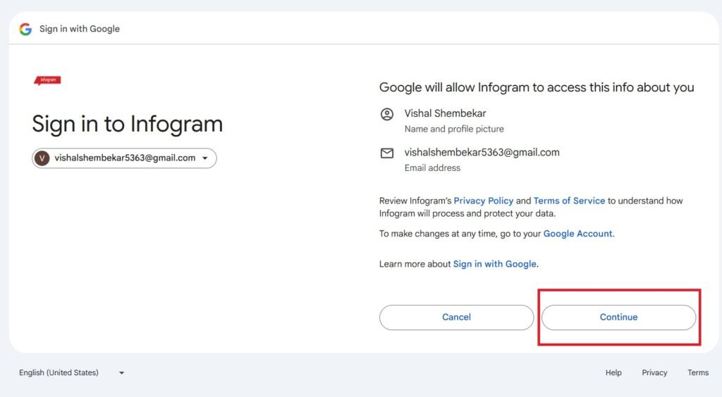The height and width of the screenshot is (397, 722).
Task: Click the Vishal Shembekar name text
Action: point(446,113)
